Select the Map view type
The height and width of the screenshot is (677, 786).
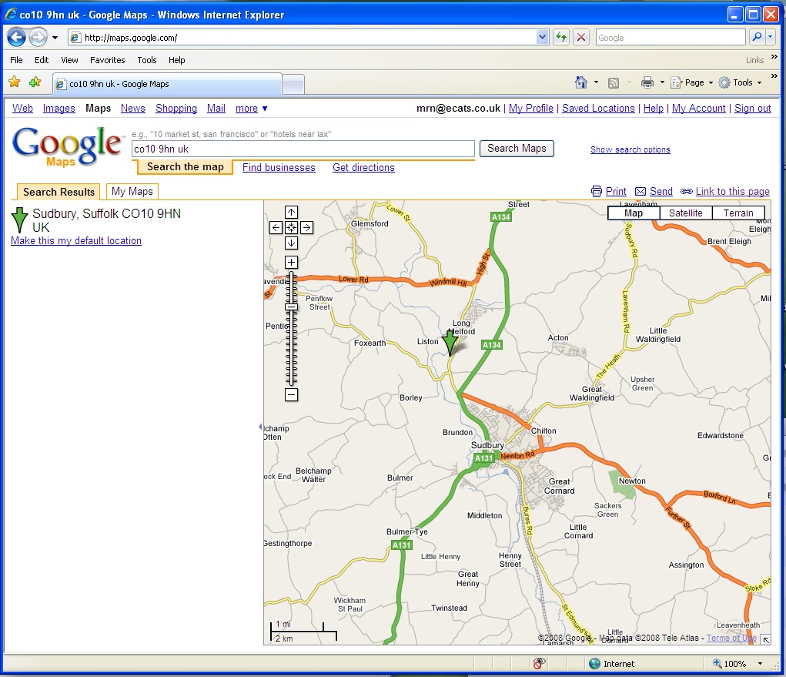[634, 213]
